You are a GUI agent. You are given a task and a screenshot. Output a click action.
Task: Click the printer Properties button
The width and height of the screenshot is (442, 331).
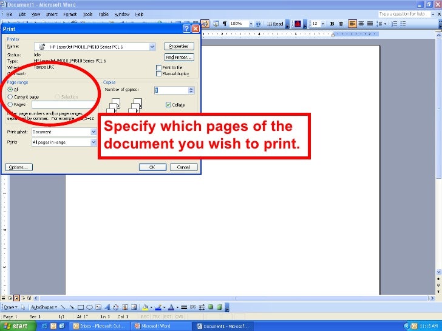click(x=178, y=46)
